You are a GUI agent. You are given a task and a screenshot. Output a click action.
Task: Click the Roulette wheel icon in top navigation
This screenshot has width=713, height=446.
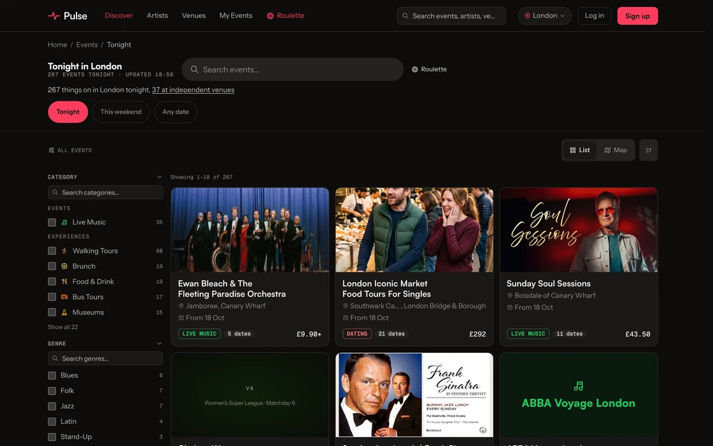click(270, 16)
